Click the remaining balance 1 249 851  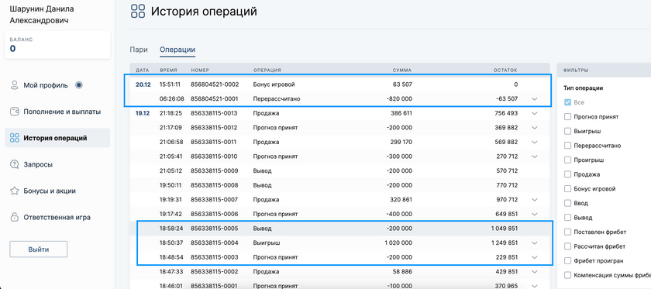pos(504,243)
